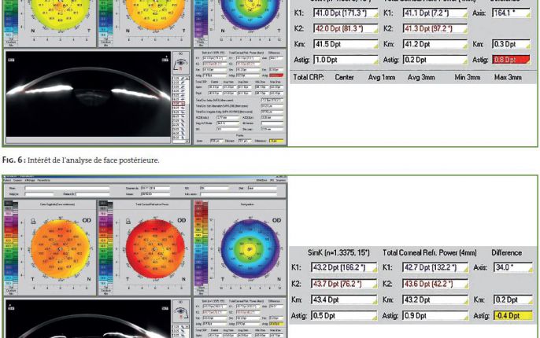Click the eye orientation icon in upper screenshot
540x338 pixels.
point(181,63)
